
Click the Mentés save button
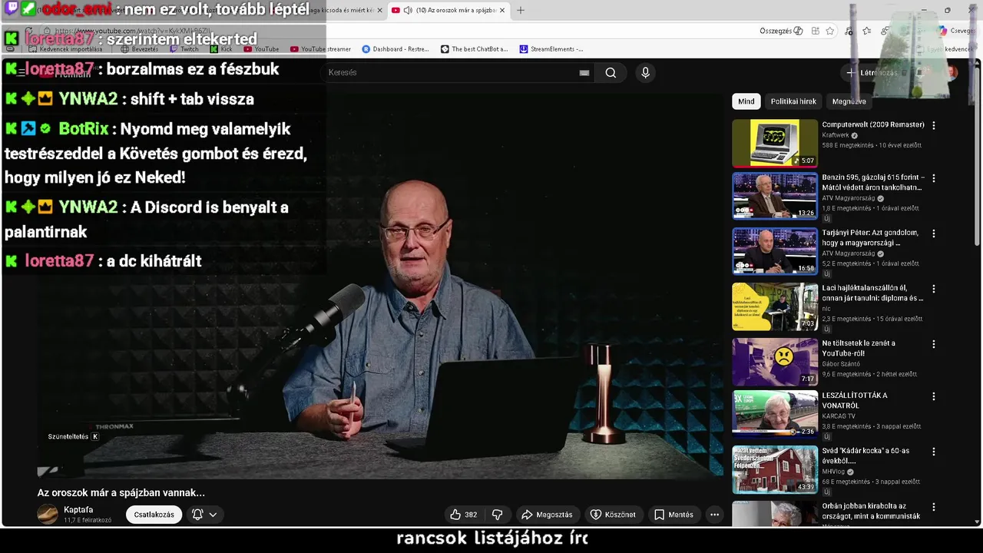674,515
